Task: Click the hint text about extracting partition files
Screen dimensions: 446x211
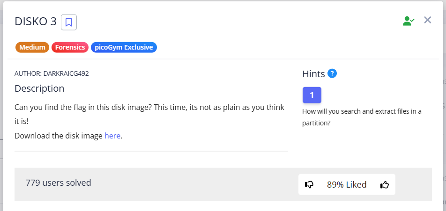Action: (362, 117)
